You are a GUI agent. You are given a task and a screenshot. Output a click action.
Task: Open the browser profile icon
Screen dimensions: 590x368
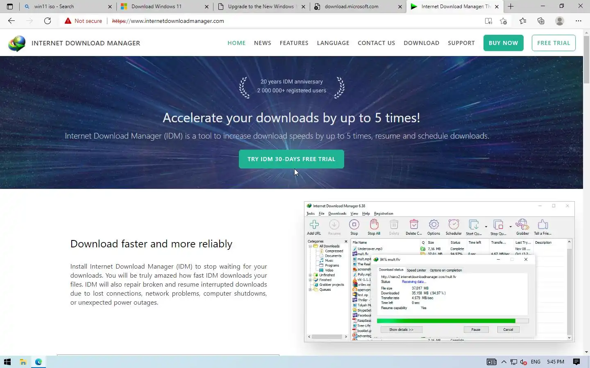click(560, 21)
